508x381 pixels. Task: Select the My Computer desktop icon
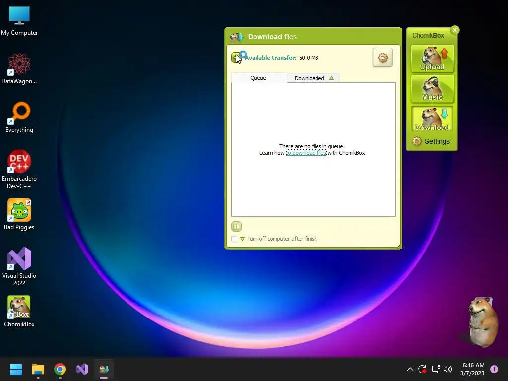19,21
